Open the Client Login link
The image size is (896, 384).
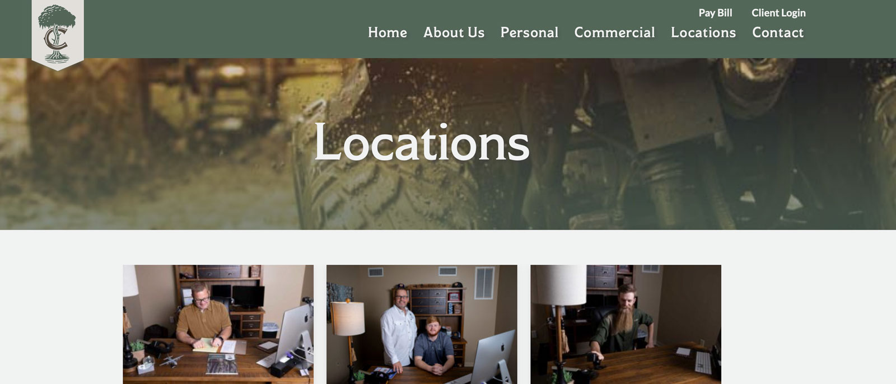pos(778,12)
